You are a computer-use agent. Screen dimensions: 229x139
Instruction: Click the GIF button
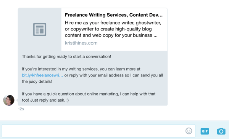pyautogui.click(x=205, y=131)
